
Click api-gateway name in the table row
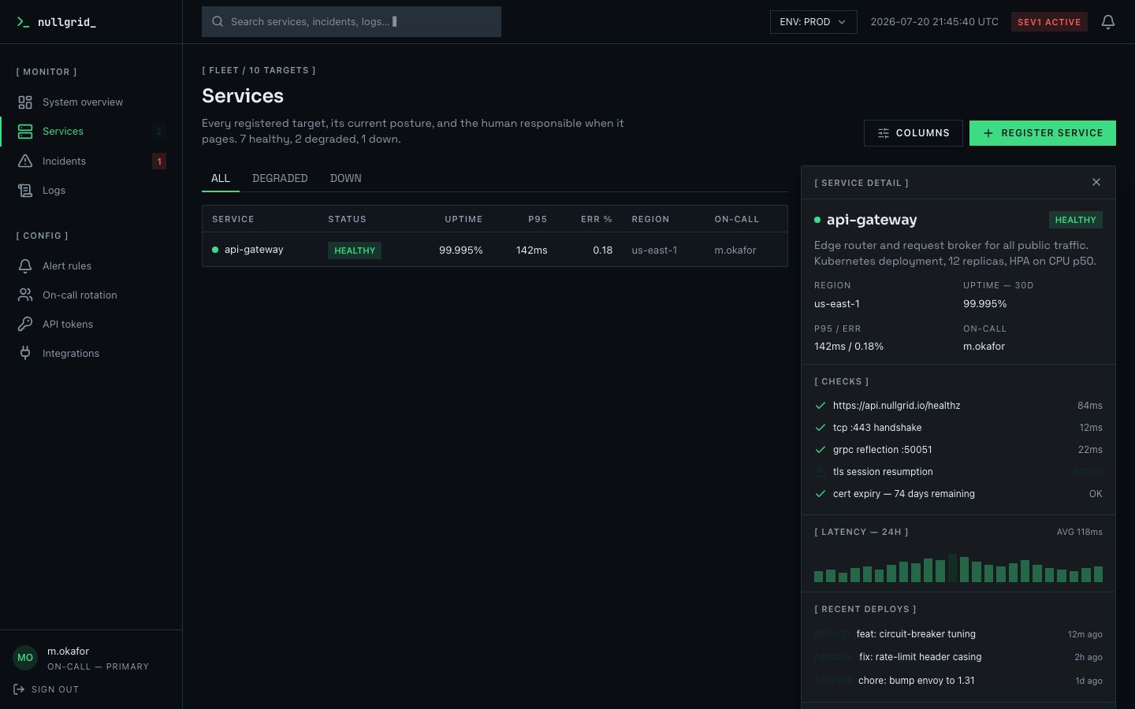254,250
